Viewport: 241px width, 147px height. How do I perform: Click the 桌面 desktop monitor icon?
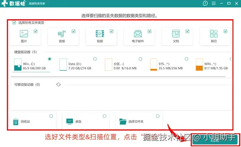click(70, 121)
